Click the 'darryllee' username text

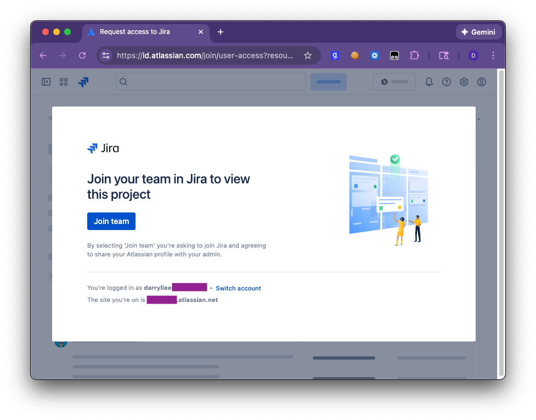[x=157, y=288]
